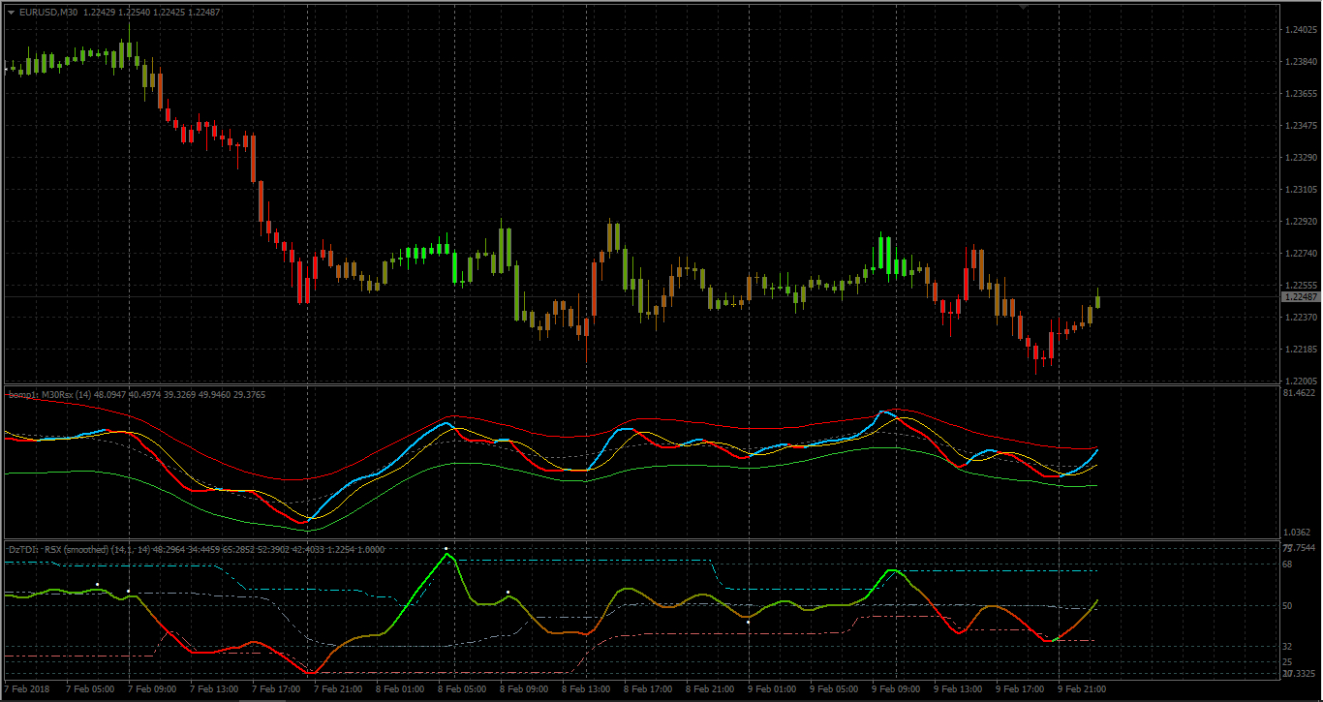Click the 9 Feb 17:00 time label
Image resolution: width=1323 pixels, height=702 pixels.
[1021, 689]
